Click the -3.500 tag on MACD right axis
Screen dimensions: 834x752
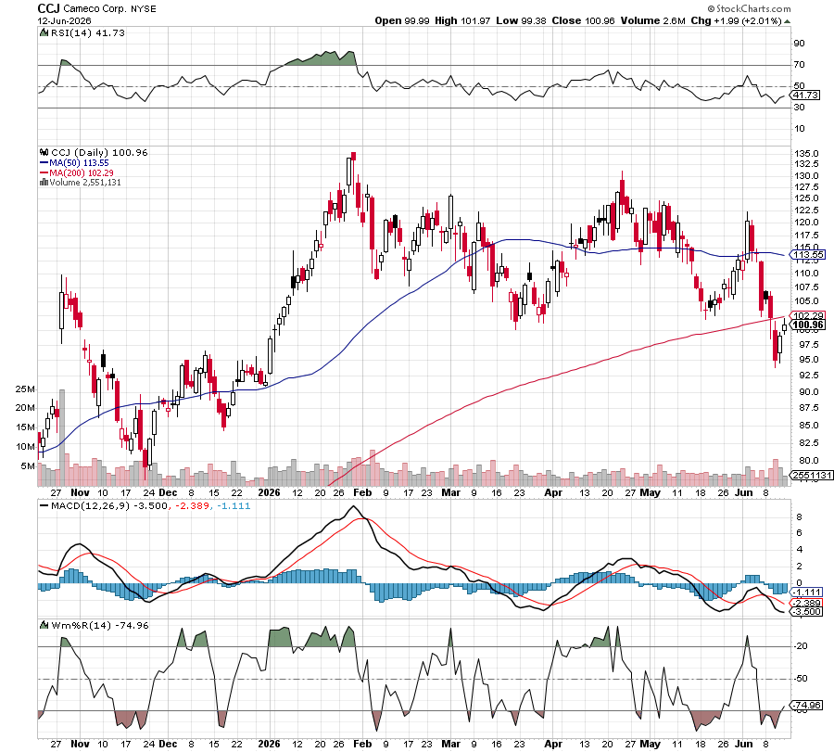pyautogui.click(x=807, y=613)
